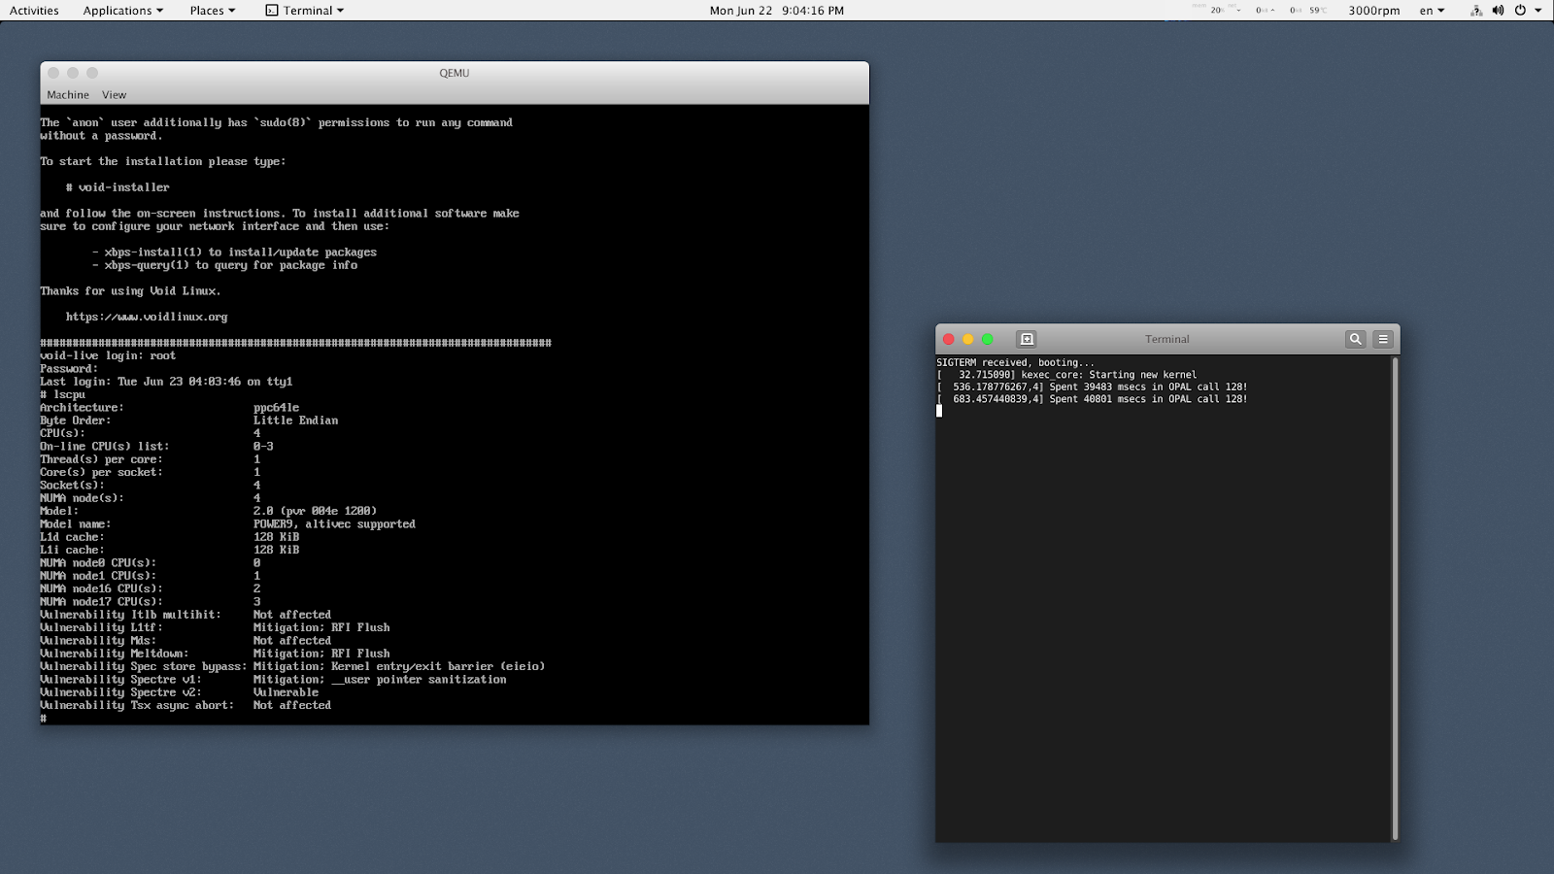Click 'POWER9, altivec supported' model name

point(334,524)
